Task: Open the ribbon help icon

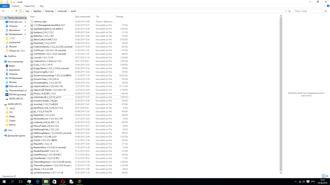Action: click(x=328, y=6)
